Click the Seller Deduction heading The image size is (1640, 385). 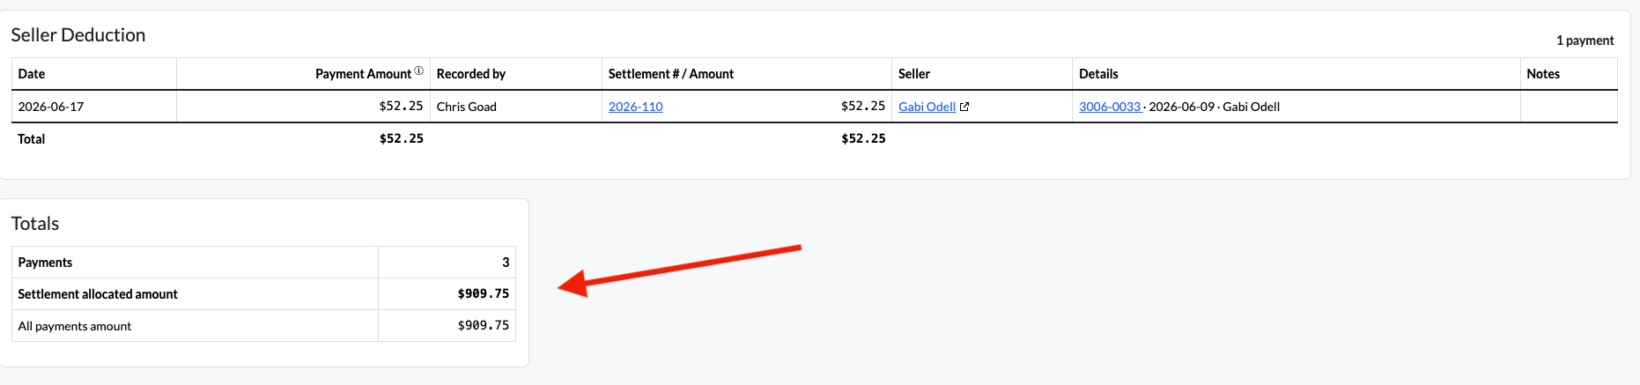pyautogui.click(x=78, y=35)
